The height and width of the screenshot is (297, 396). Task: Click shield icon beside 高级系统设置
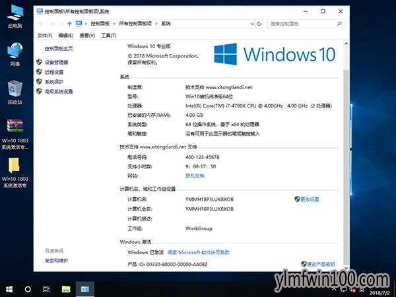(x=39, y=91)
